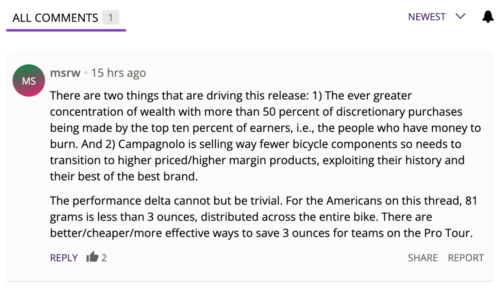The image size is (499, 292).
Task: Click the MS avatar circle
Action: tap(29, 80)
